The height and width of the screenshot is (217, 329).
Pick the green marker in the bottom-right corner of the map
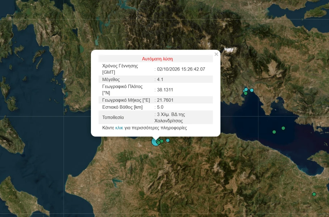click(314, 194)
